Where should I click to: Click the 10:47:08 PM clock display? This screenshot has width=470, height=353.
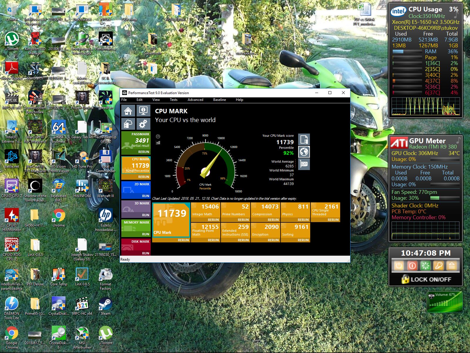point(426,253)
